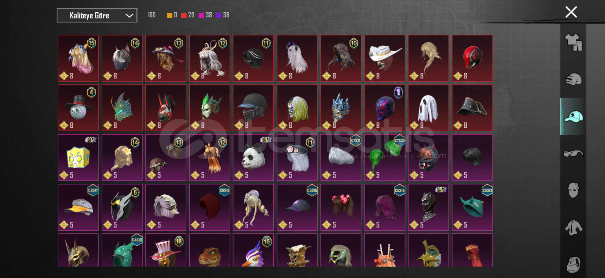Viewport: 605px width, 278px height.
Task: Select the gloves category icon
Action: coord(573,79)
